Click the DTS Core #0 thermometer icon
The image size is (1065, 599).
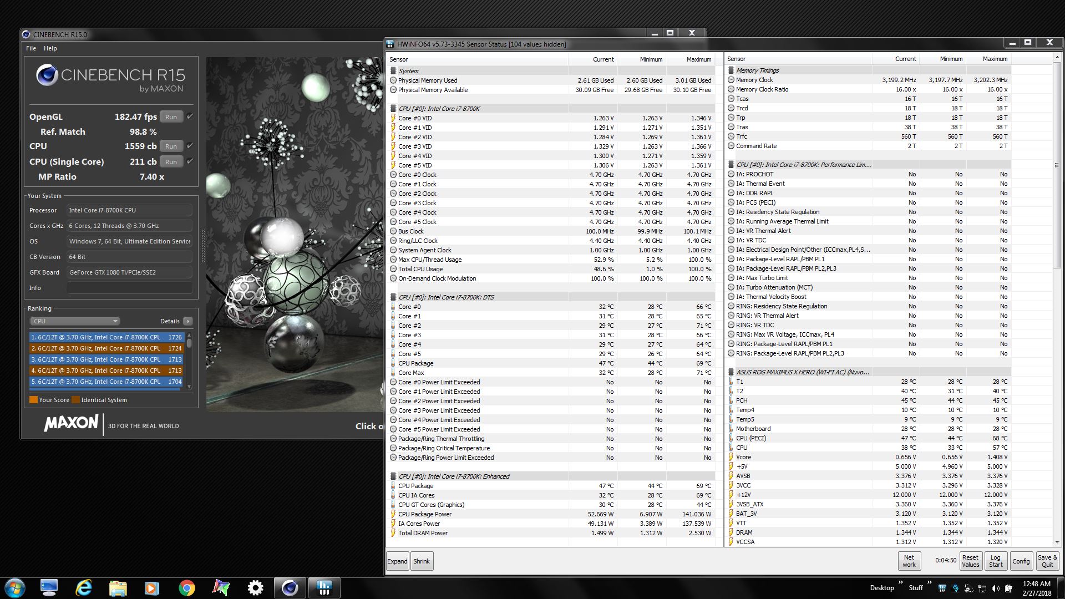[x=393, y=307]
